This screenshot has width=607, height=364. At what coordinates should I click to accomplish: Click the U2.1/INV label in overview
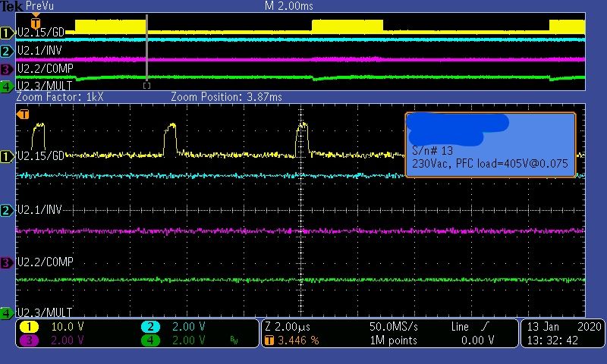[39, 50]
